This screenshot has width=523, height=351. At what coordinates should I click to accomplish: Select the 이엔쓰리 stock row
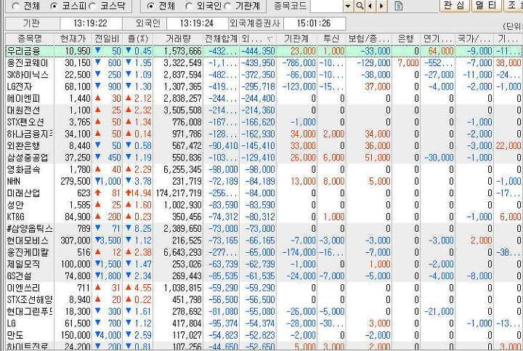coord(264,288)
